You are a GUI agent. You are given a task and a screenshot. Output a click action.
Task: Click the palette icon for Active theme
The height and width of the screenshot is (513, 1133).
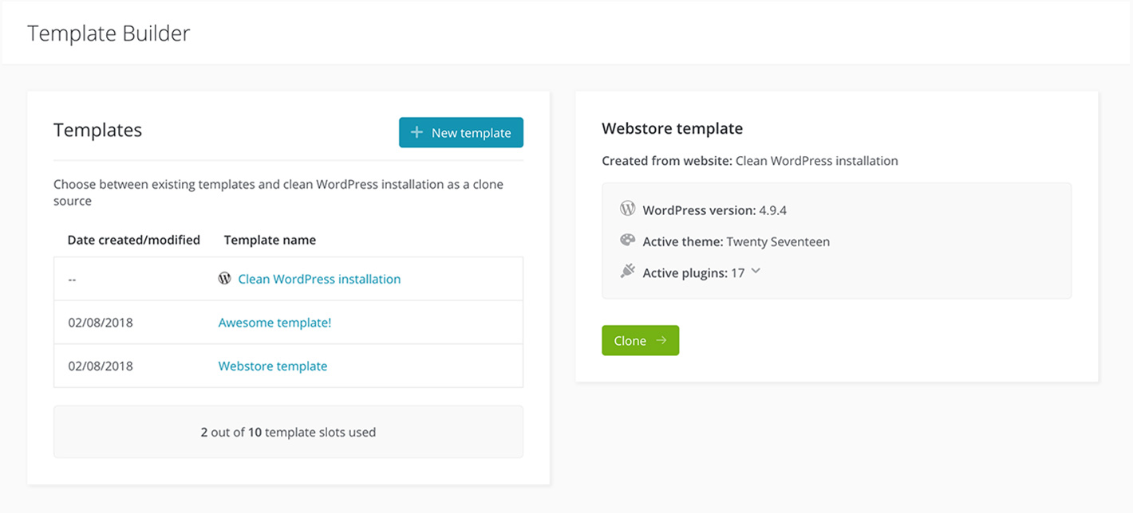point(627,241)
